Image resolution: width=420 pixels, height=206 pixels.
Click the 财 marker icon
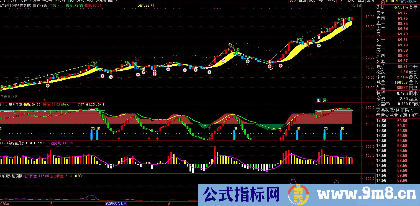(319, 100)
